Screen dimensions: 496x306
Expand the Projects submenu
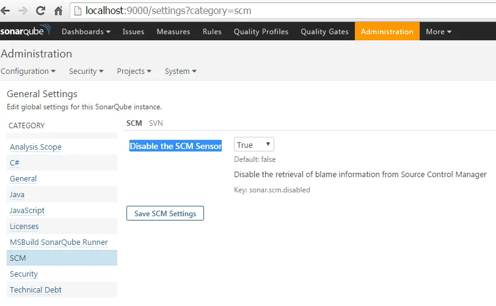(134, 71)
